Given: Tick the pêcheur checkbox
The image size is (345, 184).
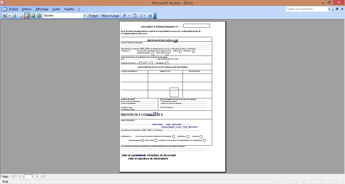Looking at the screenshot, I should 180,52.
